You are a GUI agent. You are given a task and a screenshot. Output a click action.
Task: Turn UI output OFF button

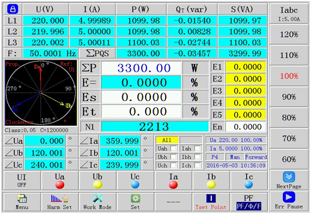click(22, 181)
